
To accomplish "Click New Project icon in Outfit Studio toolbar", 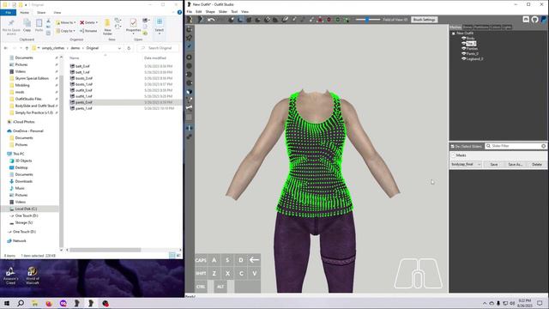I will click(x=190, y=20).
